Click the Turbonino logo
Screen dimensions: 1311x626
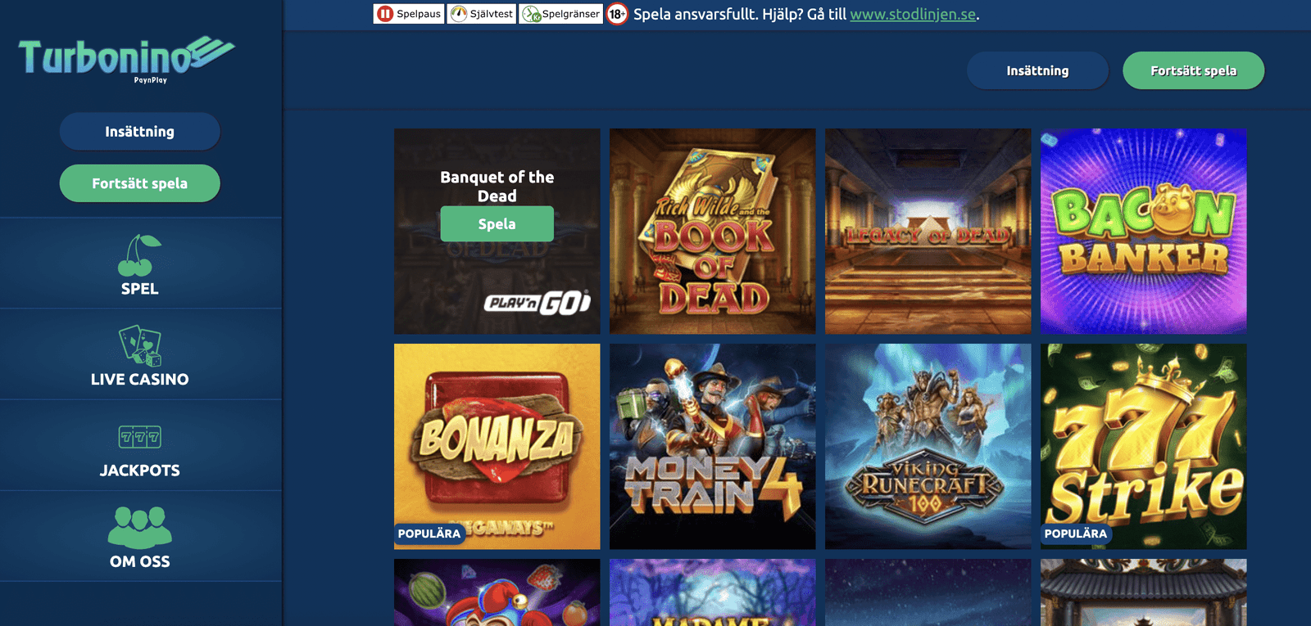pos(126,59)
